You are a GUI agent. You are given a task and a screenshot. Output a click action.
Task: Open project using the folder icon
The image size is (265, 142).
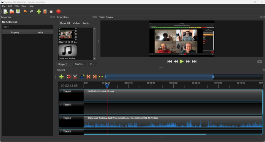point(12,12)
